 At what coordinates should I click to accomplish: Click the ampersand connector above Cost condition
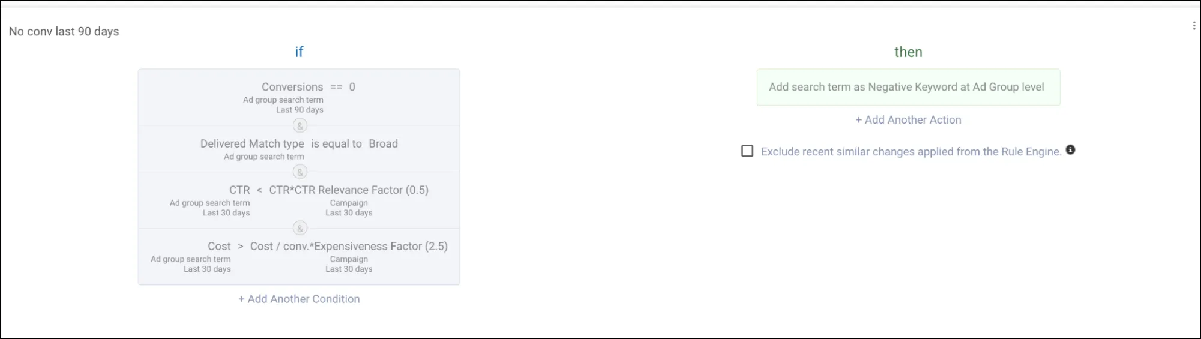(299, 228)
